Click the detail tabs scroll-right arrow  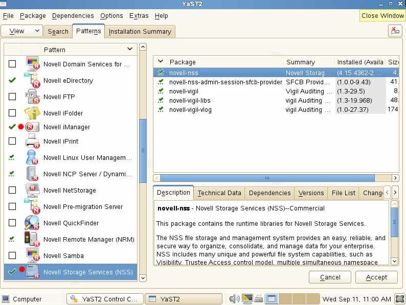click(x=395, y=193)
